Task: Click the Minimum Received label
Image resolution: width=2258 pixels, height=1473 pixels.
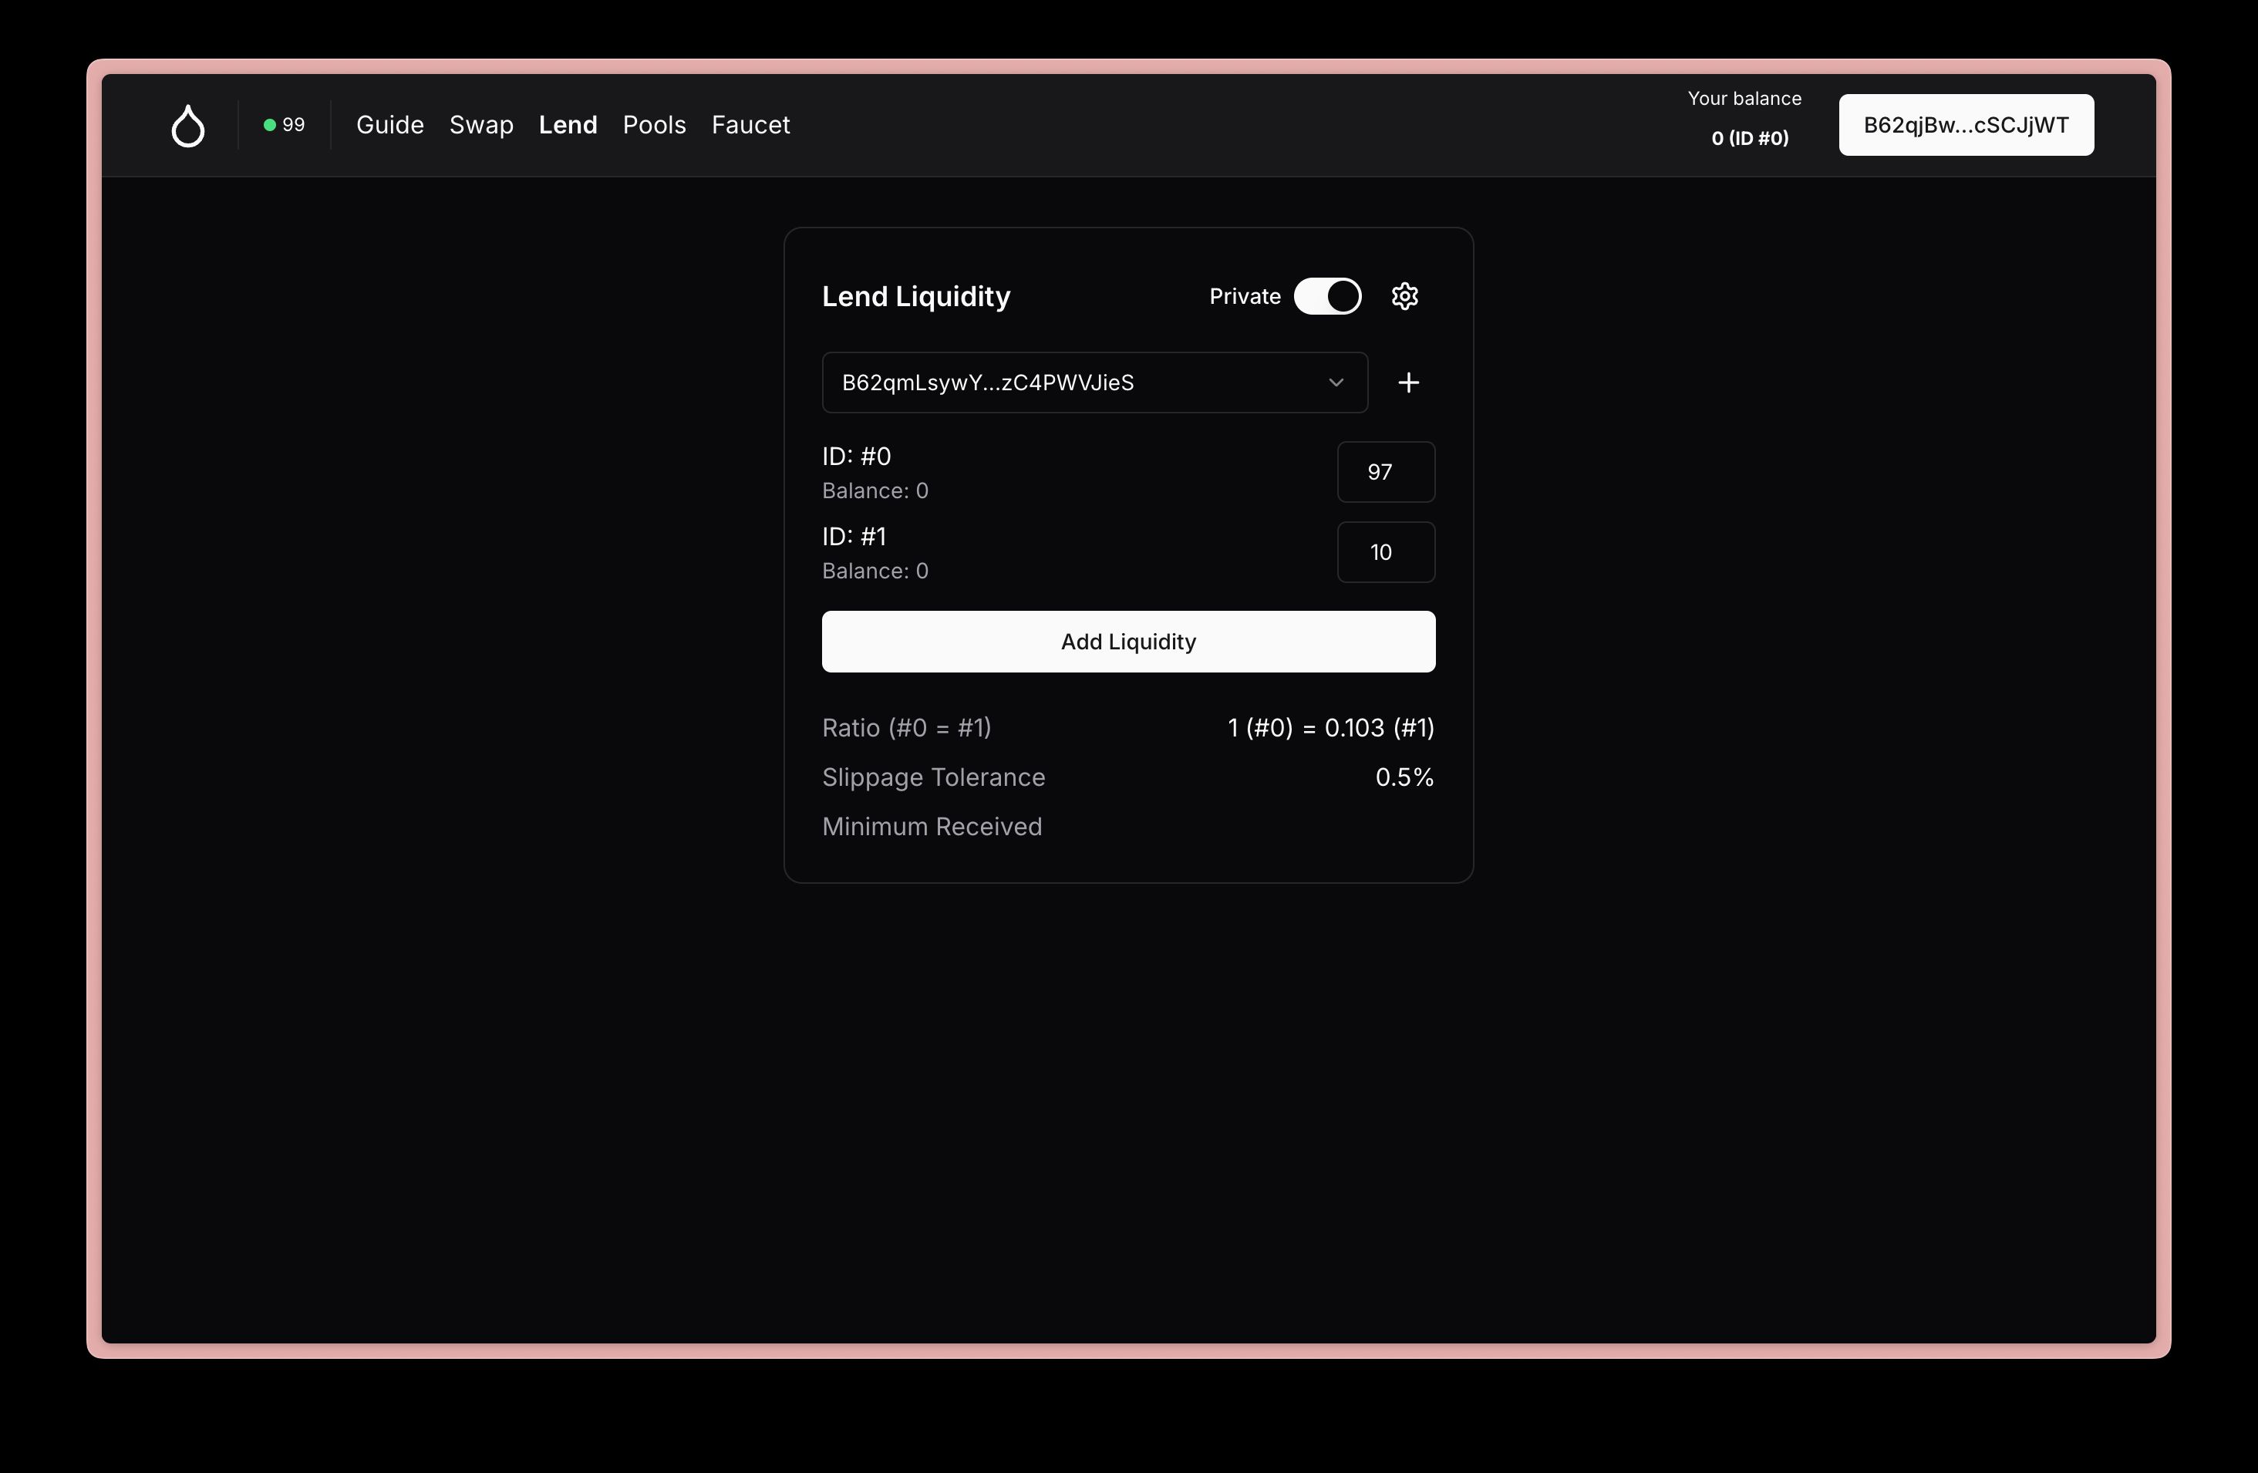Action: 932,827
